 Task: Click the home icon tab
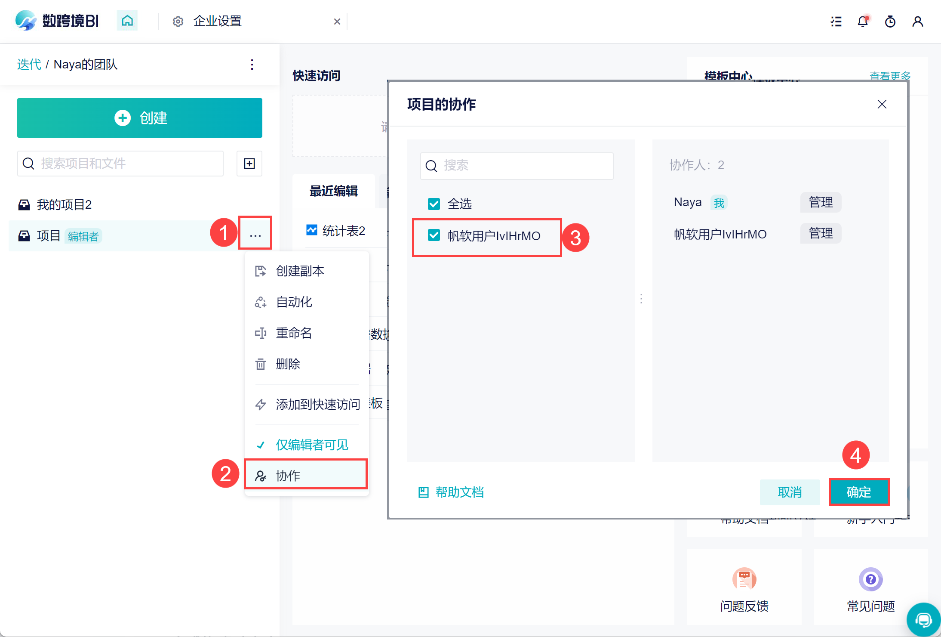(127, 21)
